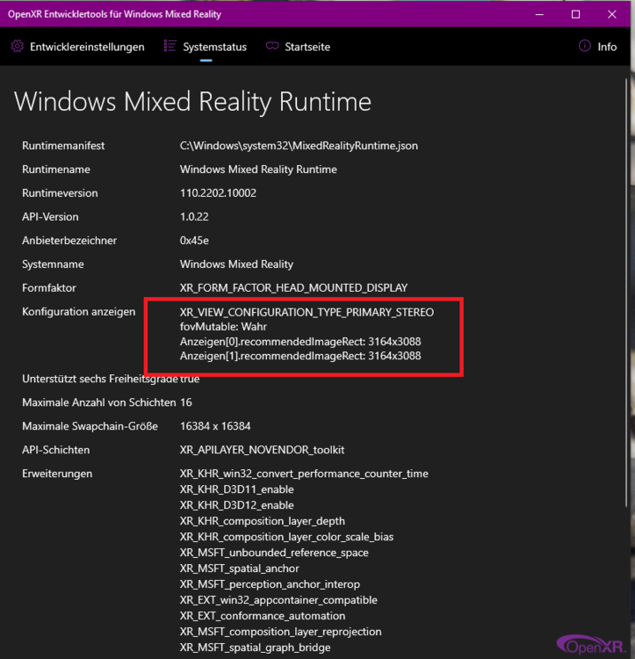Viewport: 635px width, 659px height.
Task: Click the XR_KHR_D3D11_enable extension
Action: point(237,489)
